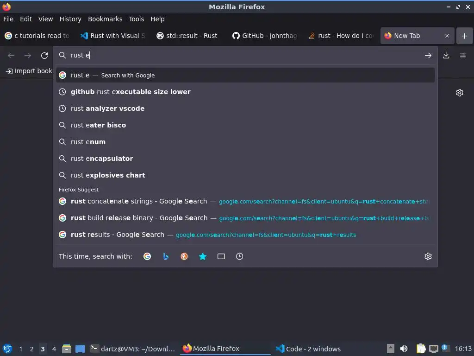Search this time with DuckDuckGo icon

click(184, 256)
